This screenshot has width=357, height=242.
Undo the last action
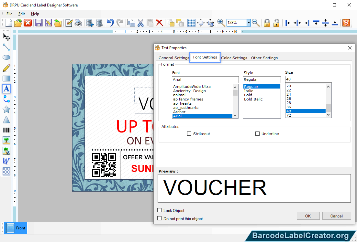point(110,23)
